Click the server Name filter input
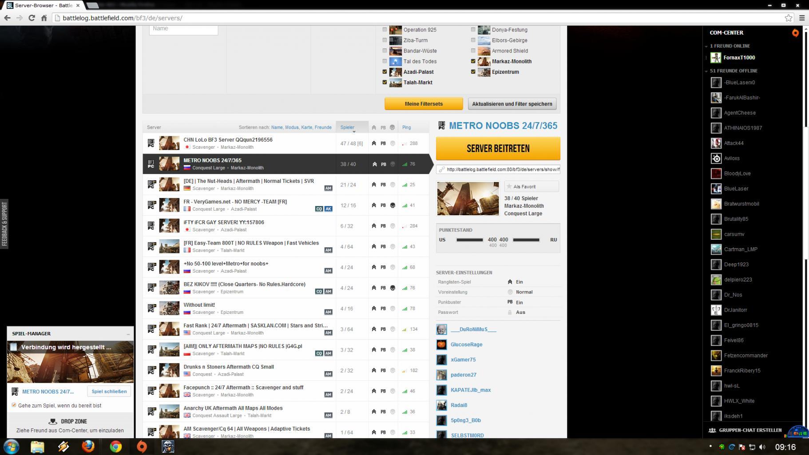 pos(183,29)
